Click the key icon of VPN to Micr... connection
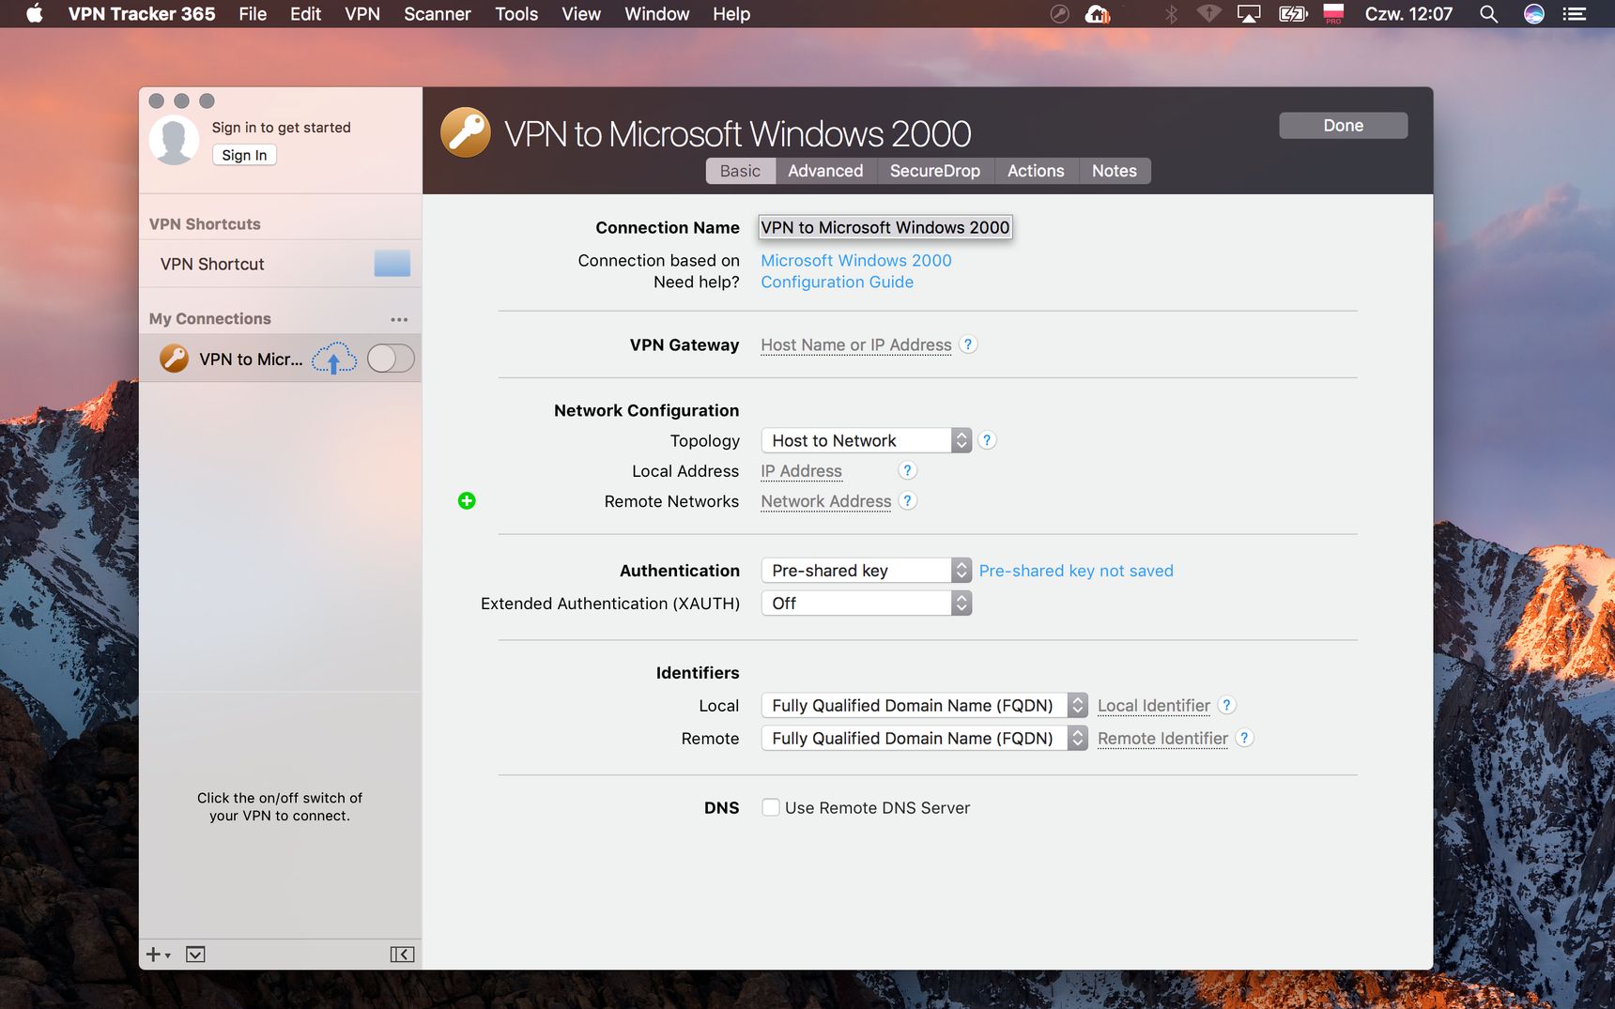The image size is (1615, 1009). [x=174, y=359]
